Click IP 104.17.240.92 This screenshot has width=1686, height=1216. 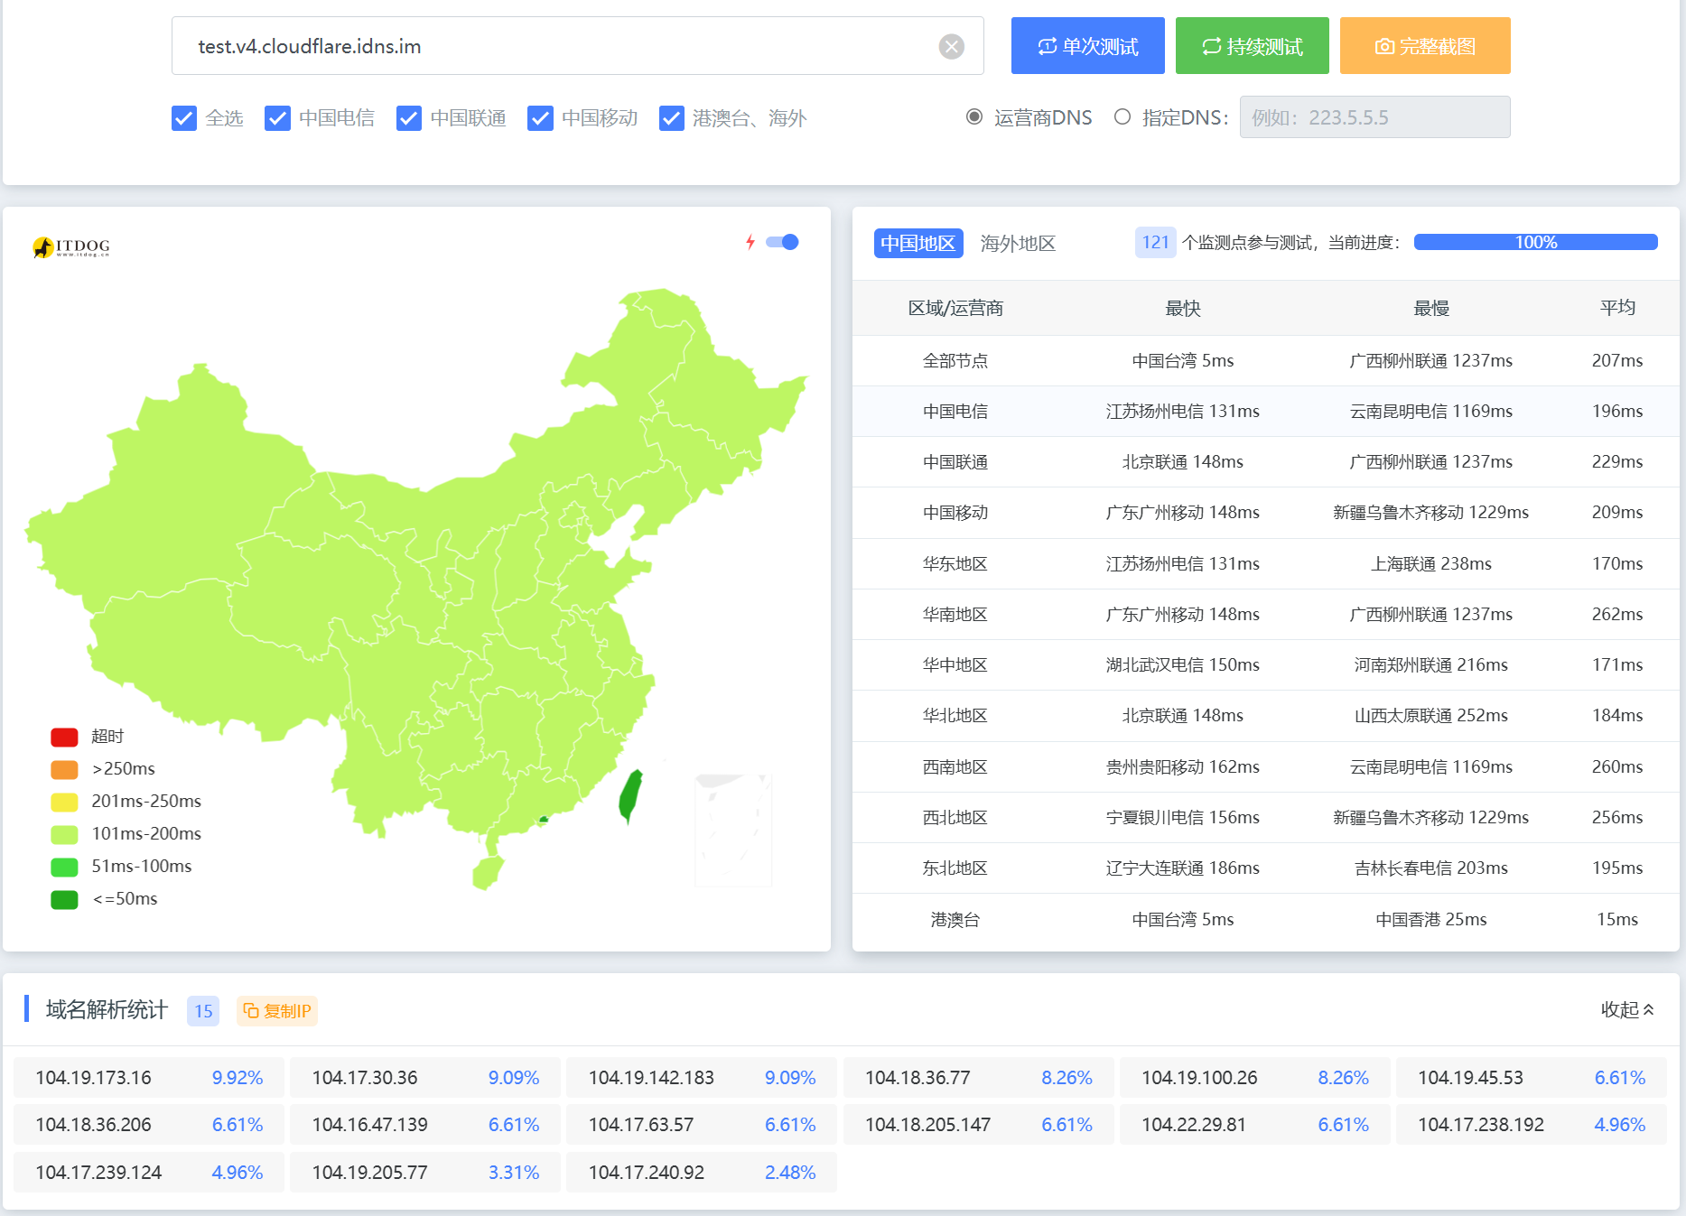tap(646, 1173)
